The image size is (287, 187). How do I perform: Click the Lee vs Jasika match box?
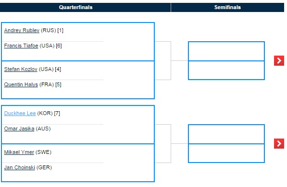pos(78,125)
